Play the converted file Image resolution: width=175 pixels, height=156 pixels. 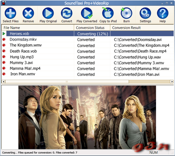[x=87, y=13]
